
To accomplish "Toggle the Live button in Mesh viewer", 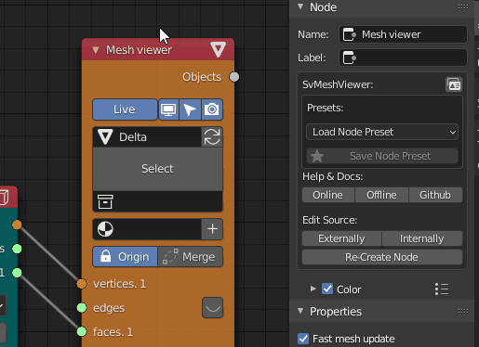I will click(125, 109).
